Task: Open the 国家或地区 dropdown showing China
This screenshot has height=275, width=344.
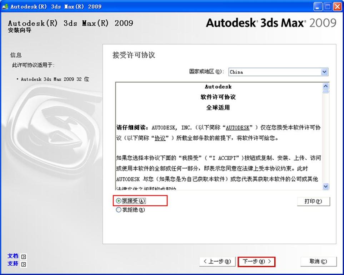Action: (x=278, y=72)
